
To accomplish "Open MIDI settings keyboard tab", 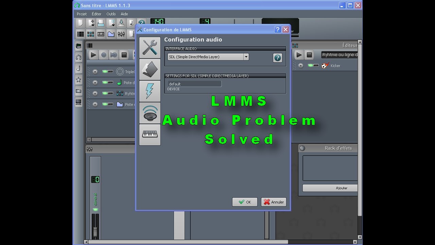I will point(150,134).
